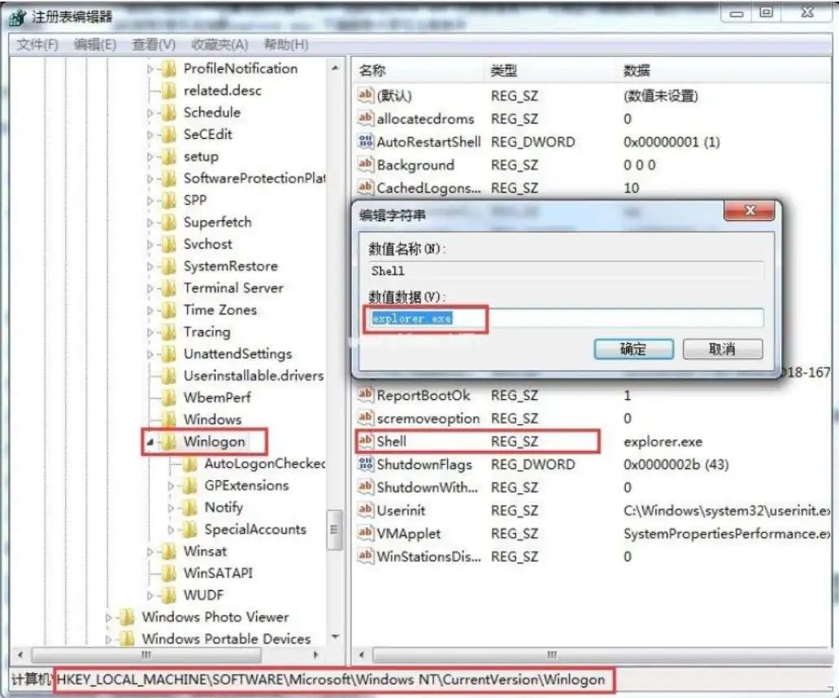Image resolution: width=839 pixels, height=698 pixels.
Task: Expand the GPExtensions tree node
Action: tap(172, 486)
